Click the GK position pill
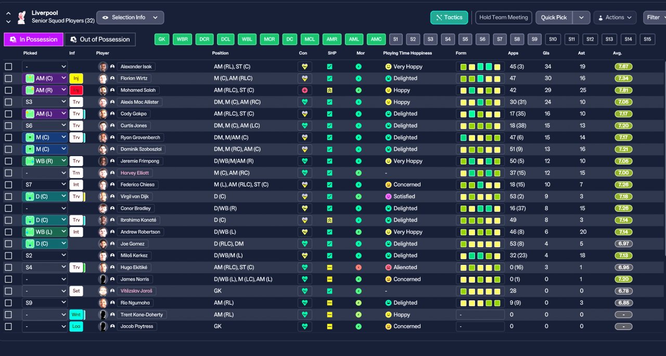 [162, 40]
